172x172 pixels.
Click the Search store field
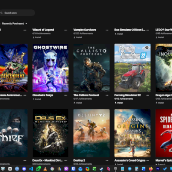[17, 13]
